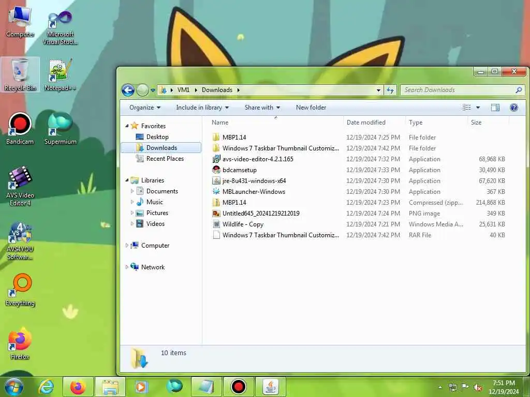The height and width of the screenshot is (397, 530).
Task: Collapse the Favorites tree group
Action: coord(127,126)
